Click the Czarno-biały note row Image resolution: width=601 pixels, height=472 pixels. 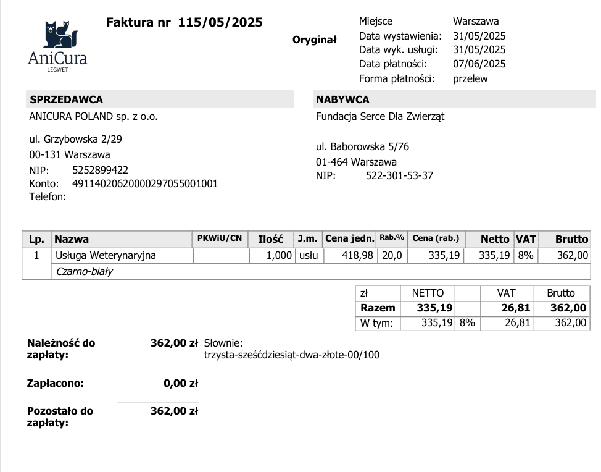click(85, 271)
